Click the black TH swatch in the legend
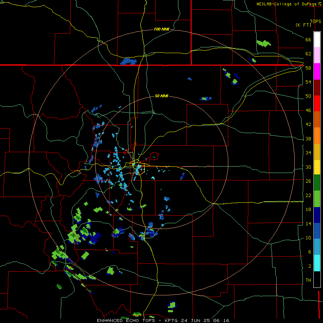 coord(317,279)
